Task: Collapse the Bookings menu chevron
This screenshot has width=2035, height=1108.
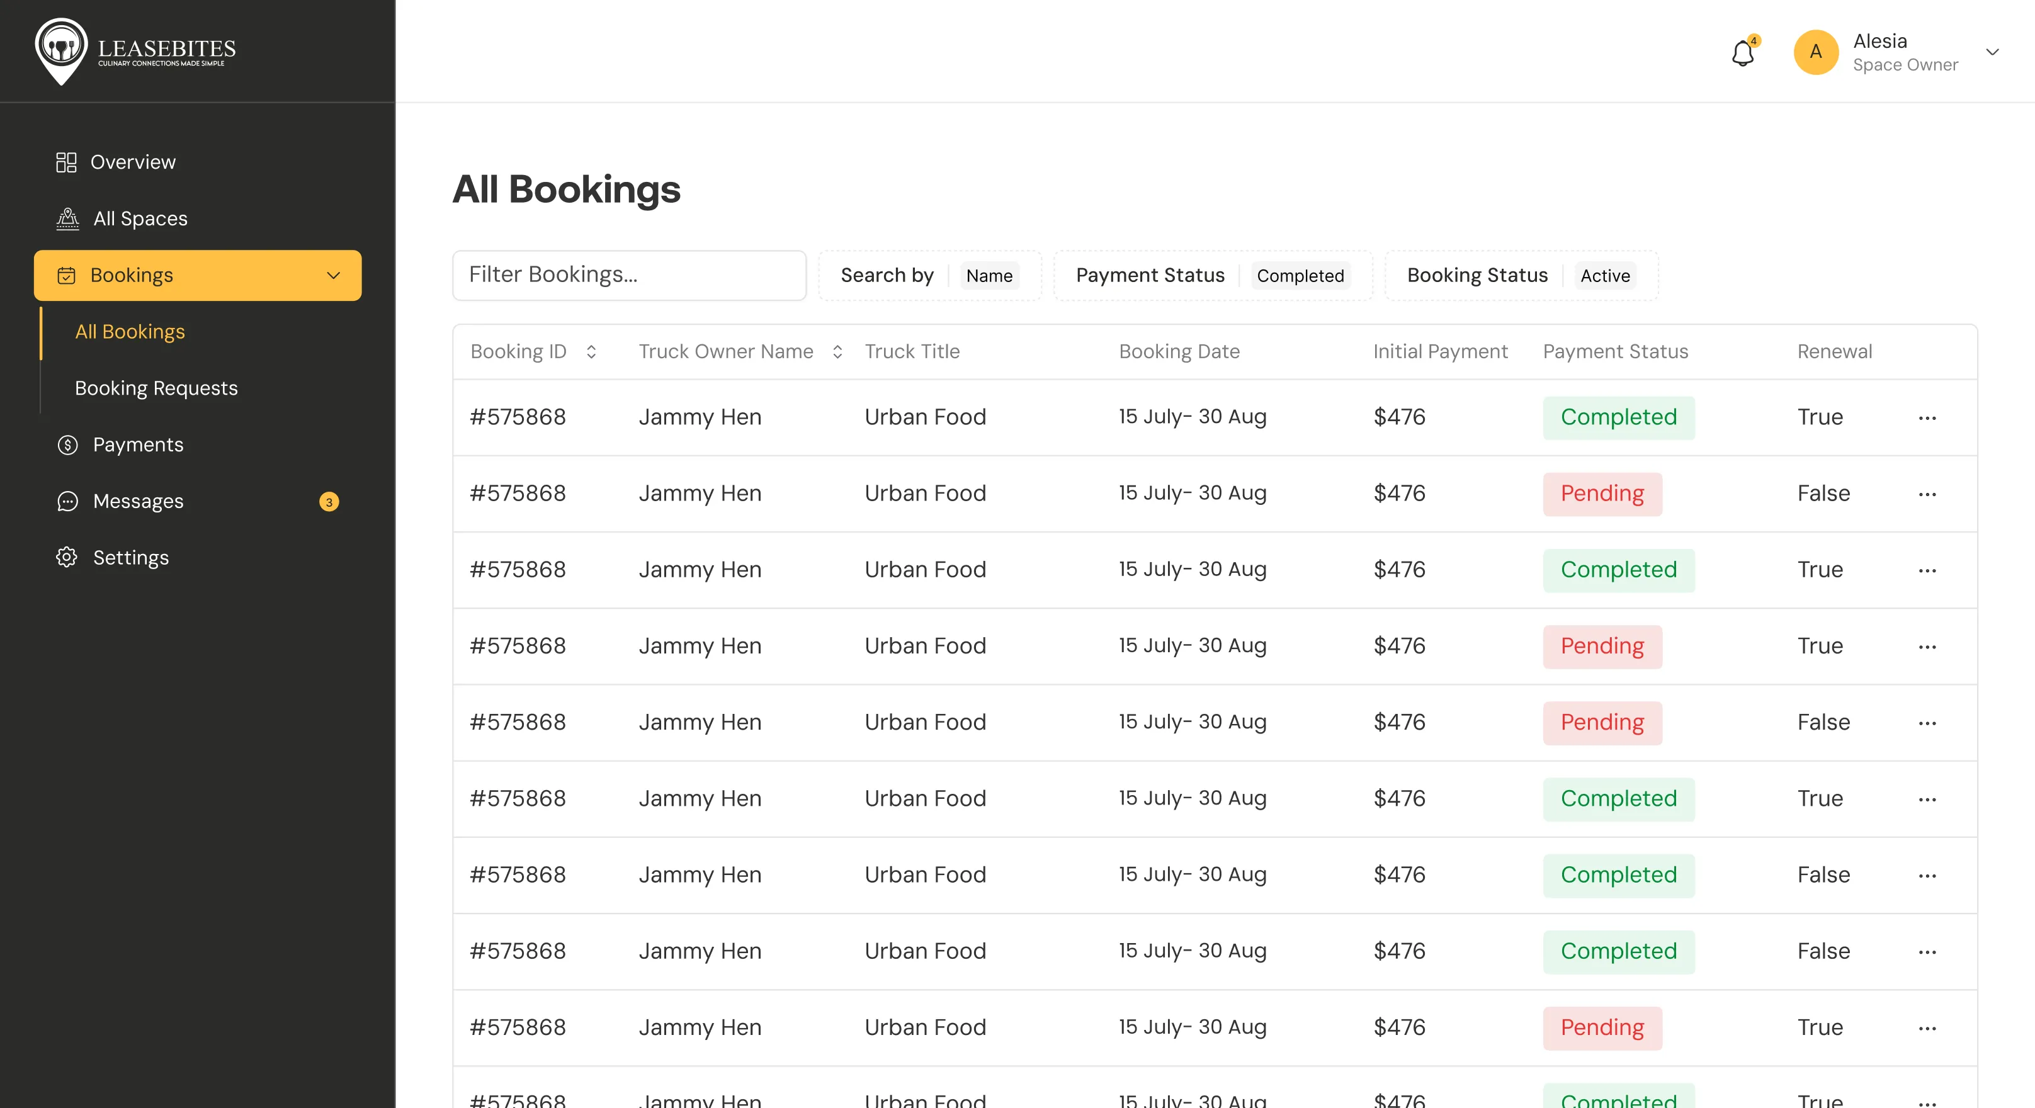Action: (333, 276)
